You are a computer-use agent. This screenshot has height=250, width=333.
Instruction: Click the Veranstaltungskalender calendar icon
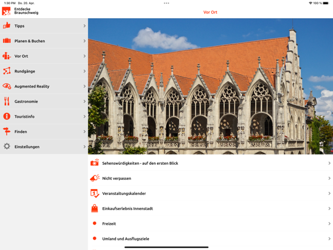point(95,193)
